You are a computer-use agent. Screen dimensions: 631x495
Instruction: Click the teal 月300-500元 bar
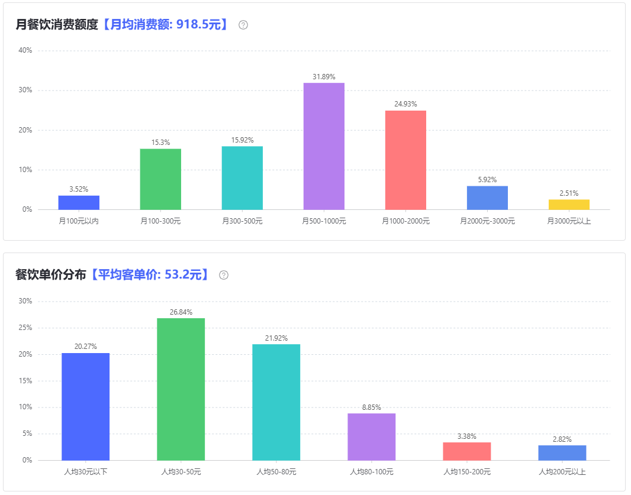(242, 178)
